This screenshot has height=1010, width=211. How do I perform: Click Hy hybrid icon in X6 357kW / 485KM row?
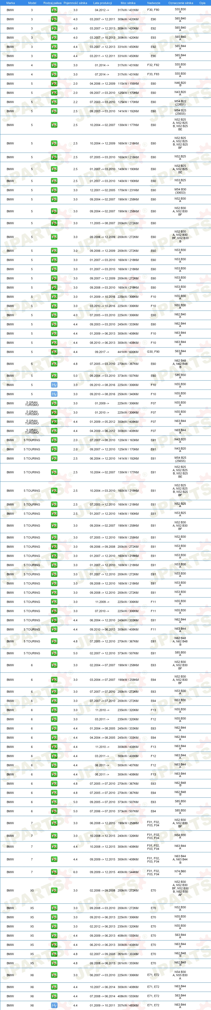[x=54, y=1005]
